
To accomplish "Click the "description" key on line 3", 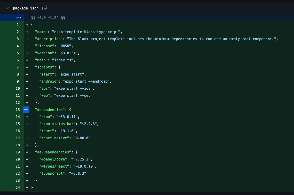I will (49, 39).
